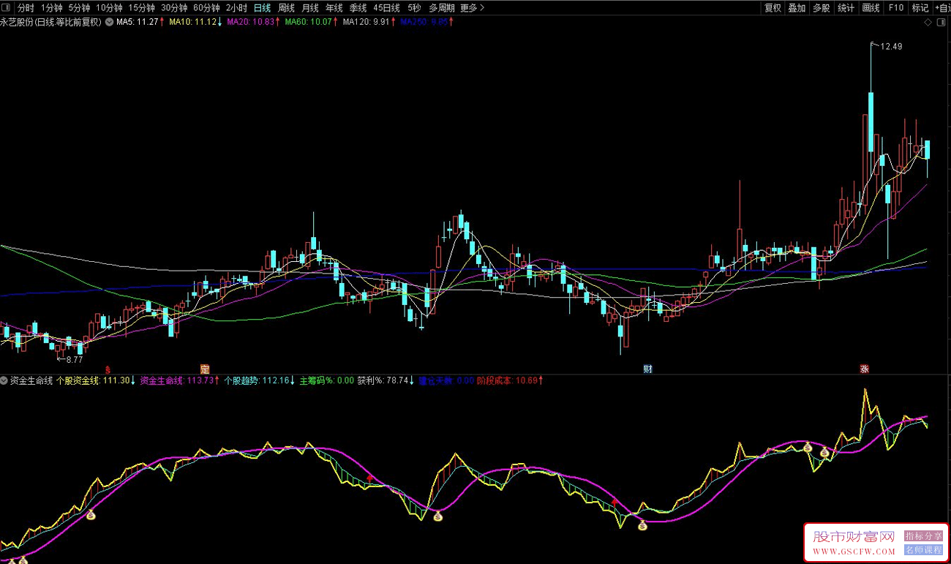Open the 画线 drawing tools

click(x=871, y=8)
